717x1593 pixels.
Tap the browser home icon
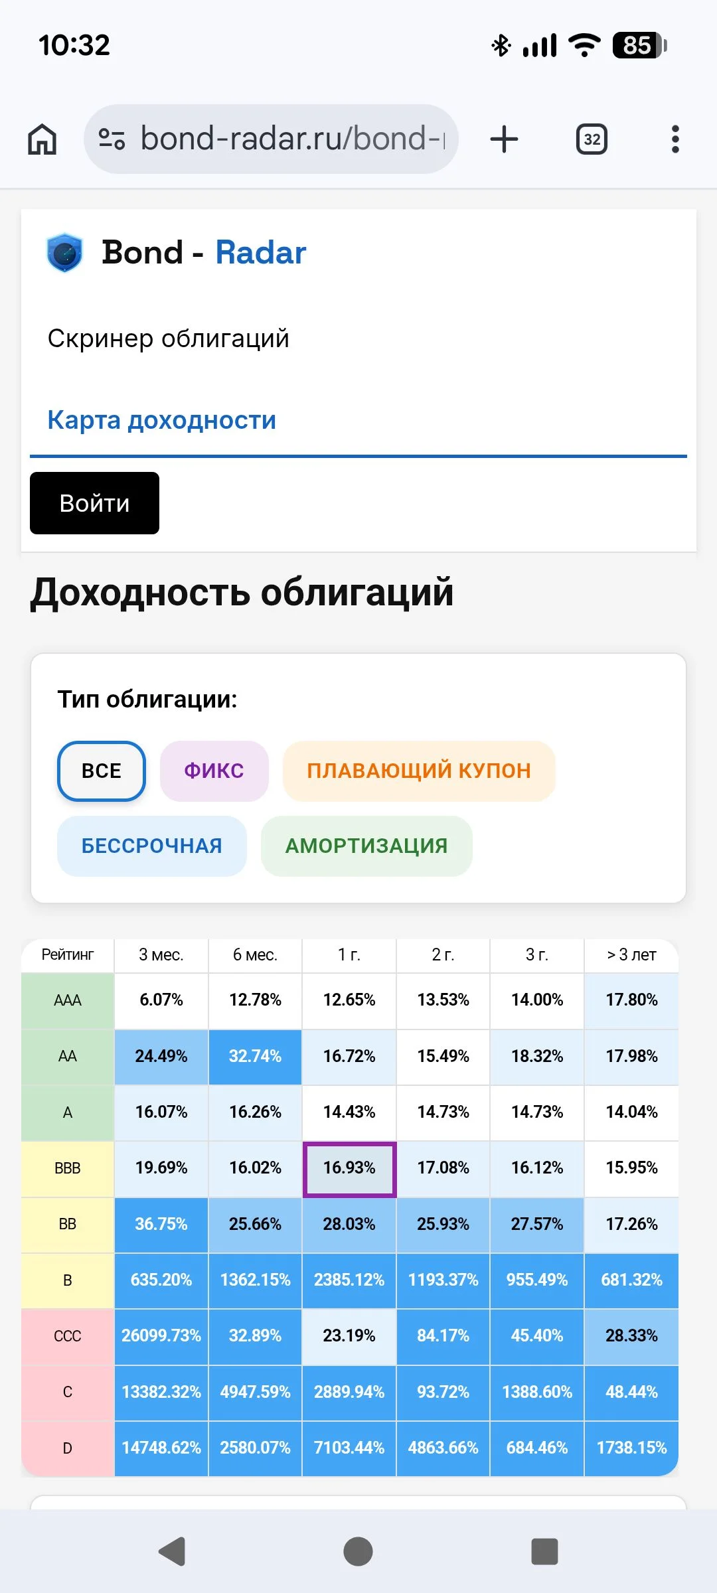[x=42, y=139]
